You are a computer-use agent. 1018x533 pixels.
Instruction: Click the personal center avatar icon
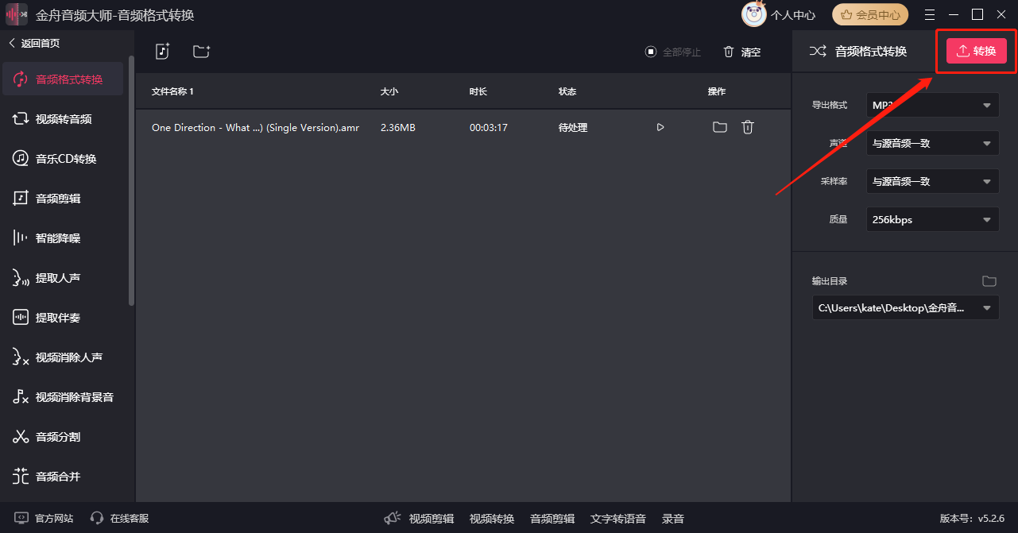[754, 14]
